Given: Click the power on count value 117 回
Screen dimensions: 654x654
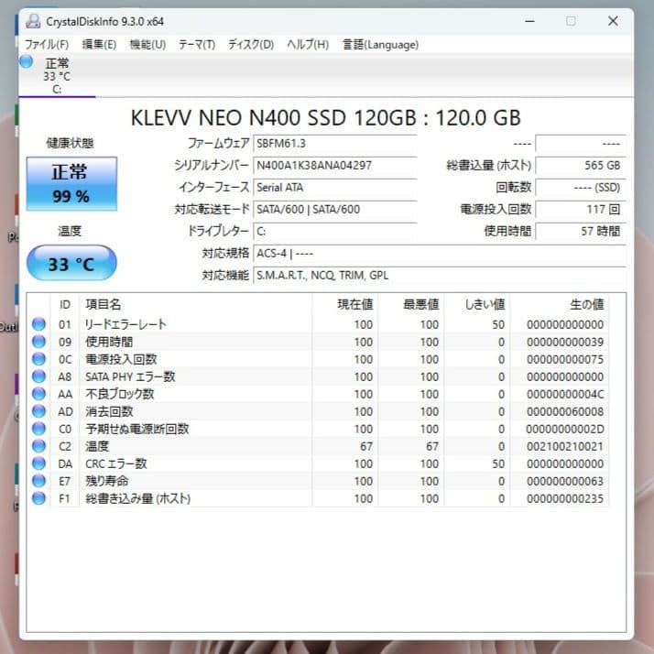Looking at the screenshot, I should point(581,210).
